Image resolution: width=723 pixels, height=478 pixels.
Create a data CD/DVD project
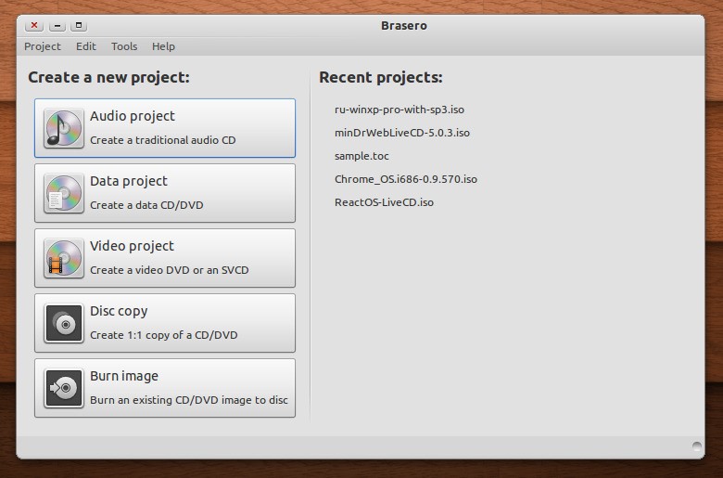coord(165,193)
